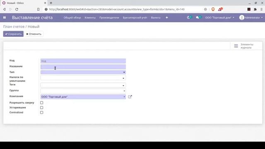The width and height of the screenshot is (265, 149).
Task: Click the site info icon in address bar
Action: (46, 9)
